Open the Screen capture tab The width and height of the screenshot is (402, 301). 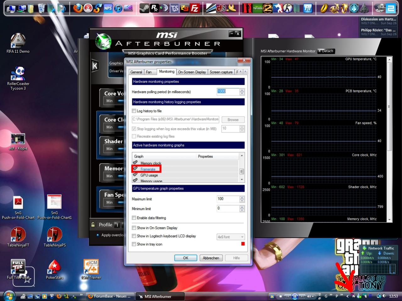coord(221,72)
